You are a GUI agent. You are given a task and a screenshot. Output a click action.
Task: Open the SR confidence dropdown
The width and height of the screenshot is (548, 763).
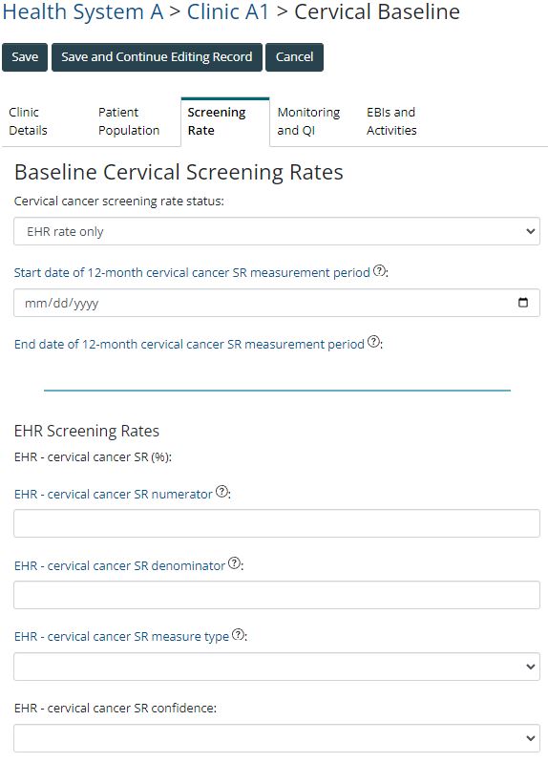277,738
